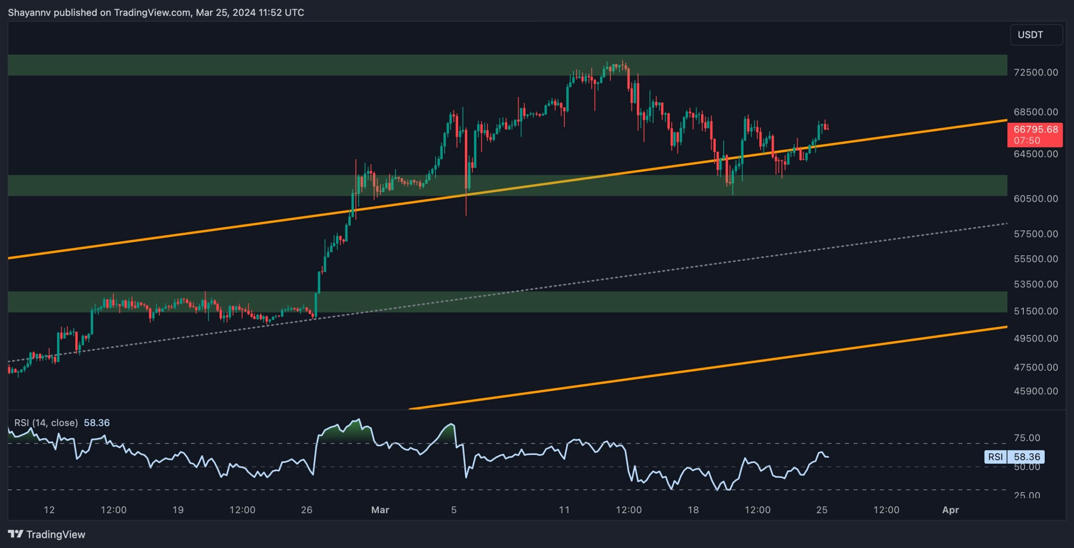This screenshot has width=1074, height=548.
Task: Click the 51500.00 price axis label
Action: click(1036, 311)
